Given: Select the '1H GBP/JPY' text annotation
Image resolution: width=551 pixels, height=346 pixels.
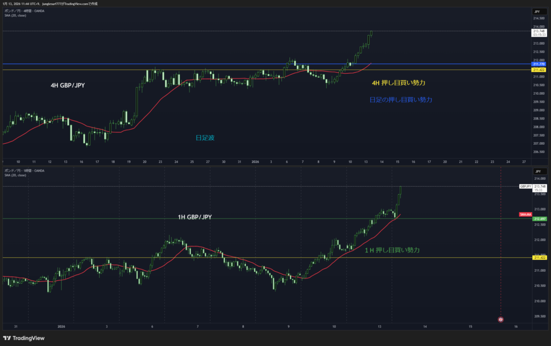Looking at the screenshot, I should point(195,217).
